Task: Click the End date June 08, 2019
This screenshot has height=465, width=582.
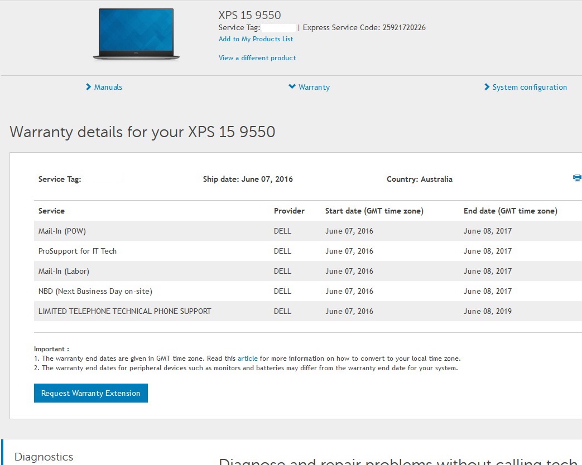Action: coord(487,311)
